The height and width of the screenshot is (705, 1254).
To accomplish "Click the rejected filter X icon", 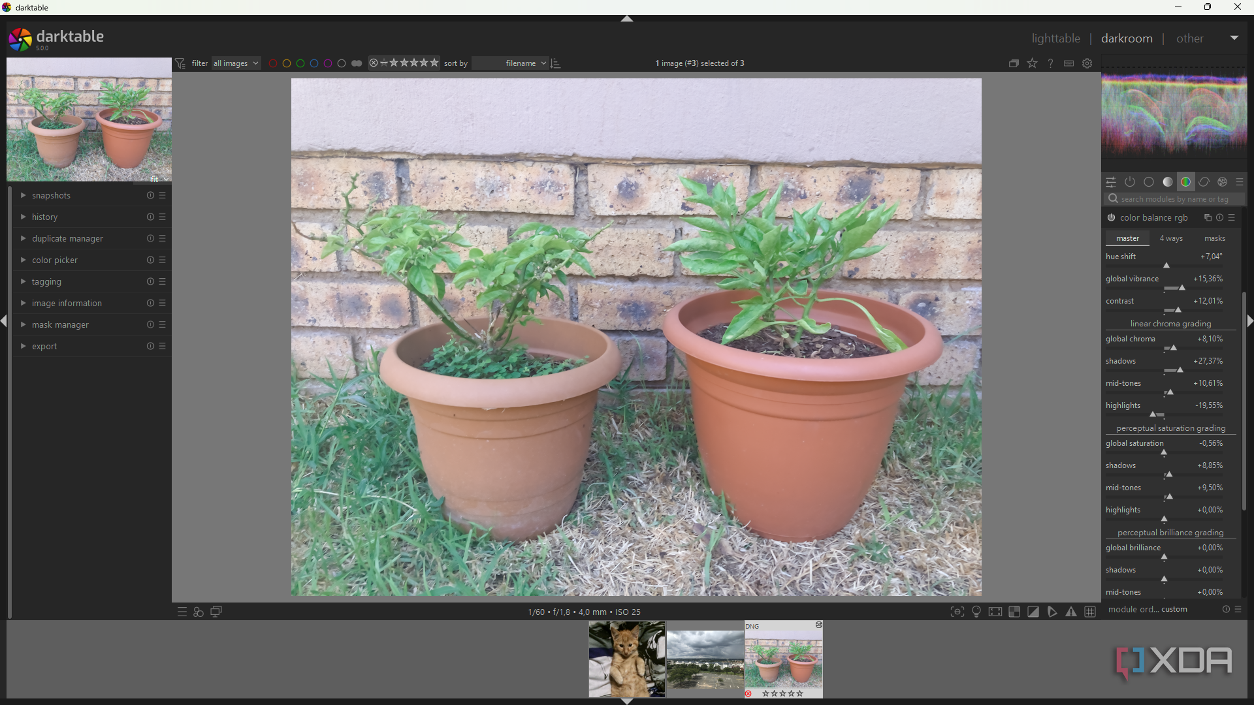I will pyautogui.click(x=374, y=63).
